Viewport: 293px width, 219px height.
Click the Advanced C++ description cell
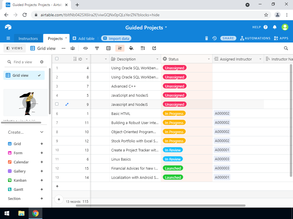click(x=135, y=86)
